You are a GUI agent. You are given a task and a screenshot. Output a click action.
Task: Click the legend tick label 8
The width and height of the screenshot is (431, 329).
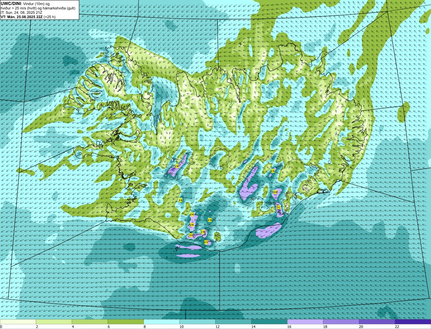pos(145,327)
